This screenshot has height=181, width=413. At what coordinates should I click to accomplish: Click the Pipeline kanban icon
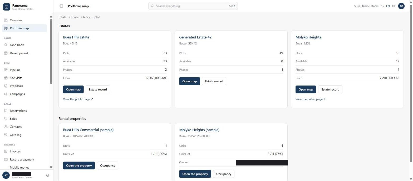[x=6, y=70]
